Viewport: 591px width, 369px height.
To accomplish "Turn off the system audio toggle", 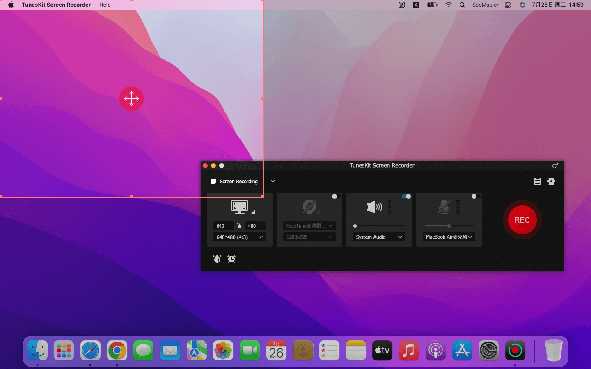I will 406,196.
